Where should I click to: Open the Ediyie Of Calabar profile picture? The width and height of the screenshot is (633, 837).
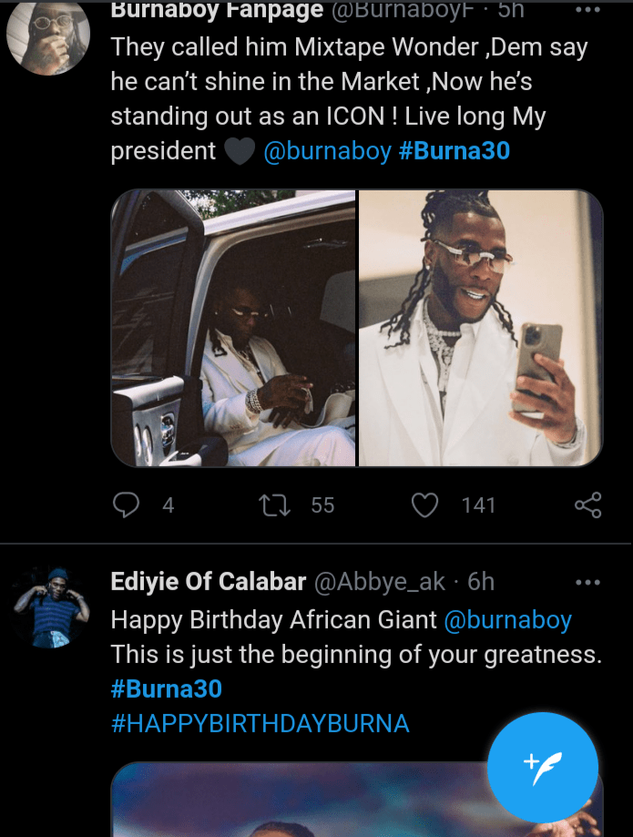47,607
